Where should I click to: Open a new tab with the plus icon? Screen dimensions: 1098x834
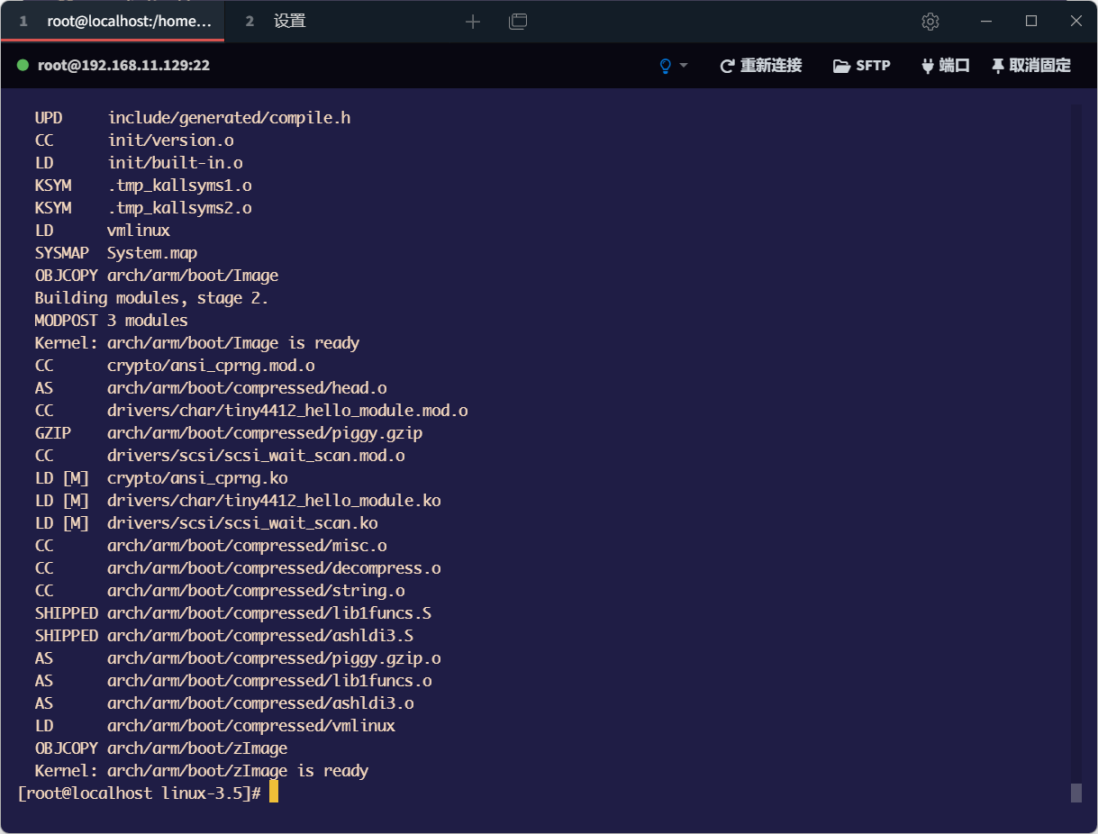tap(472, 21)
